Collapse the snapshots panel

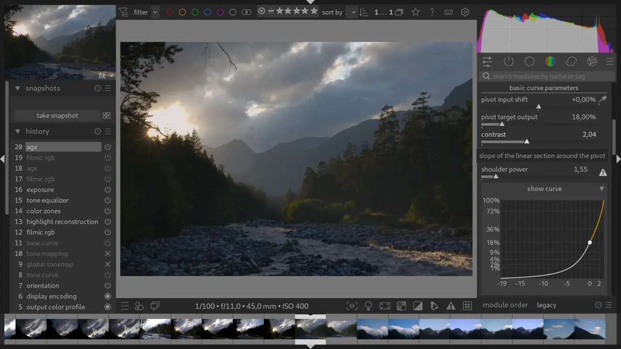[18, 88]
